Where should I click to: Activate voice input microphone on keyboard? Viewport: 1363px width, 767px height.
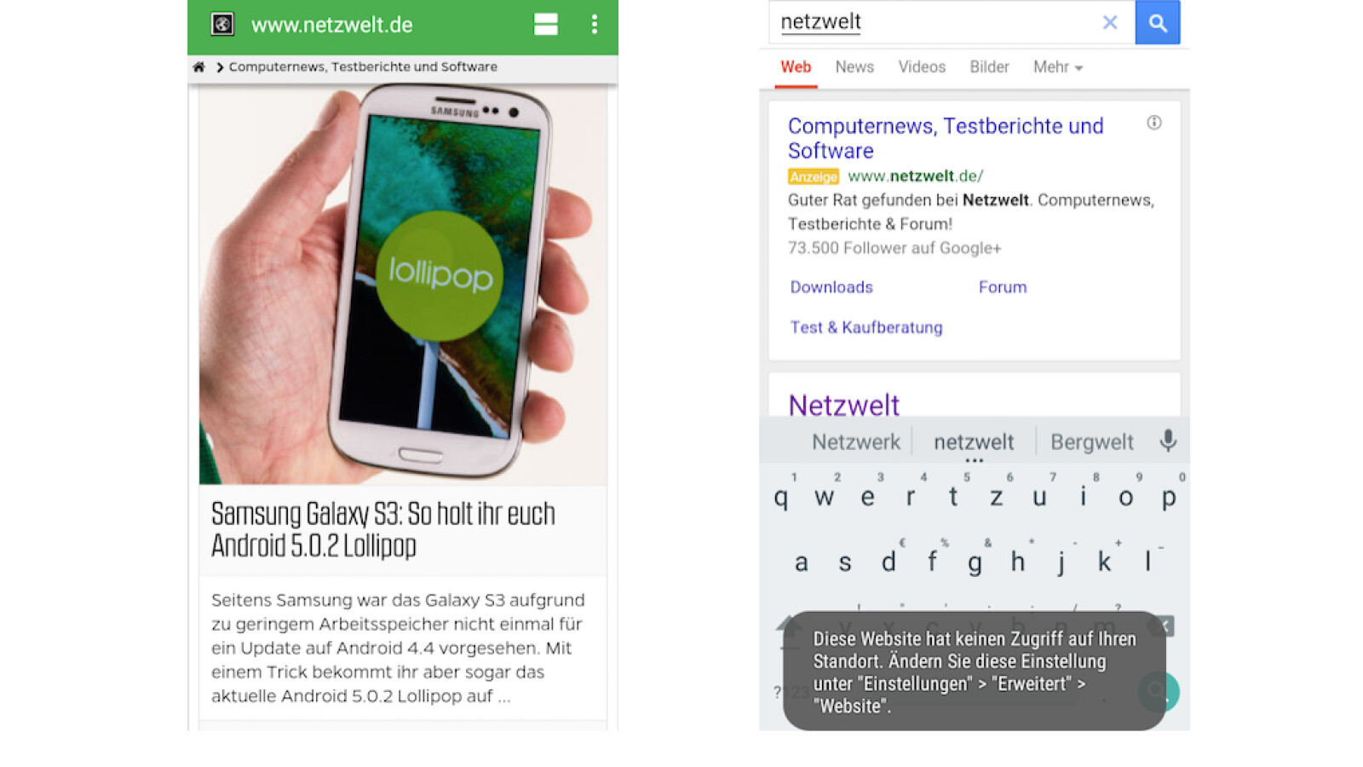[1168, 441]
